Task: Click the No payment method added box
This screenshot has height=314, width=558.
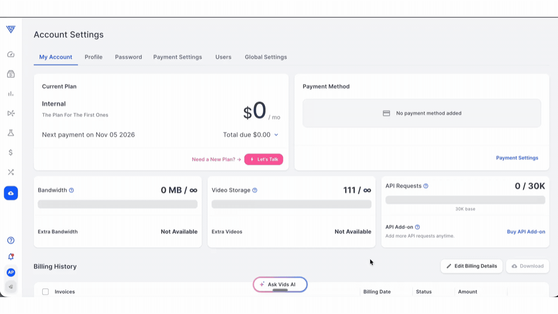Action: (x=422, y=113)
